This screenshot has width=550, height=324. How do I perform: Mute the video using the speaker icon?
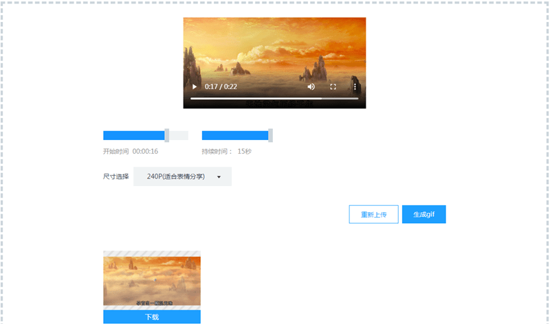(x=311, y=87)
